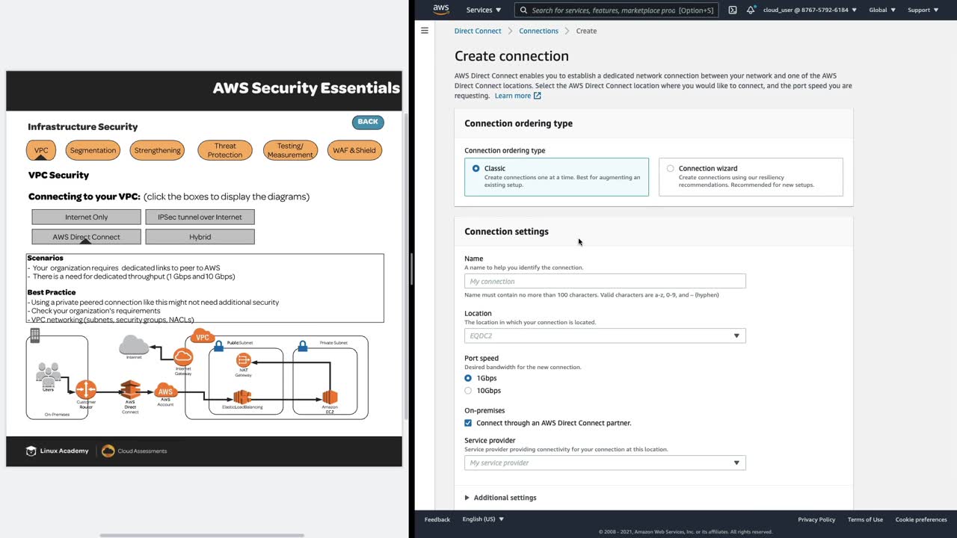Viewport: 957px width, 538px height.
Task: Open the Service provider dropdown
Action: [x=604, y=463]
